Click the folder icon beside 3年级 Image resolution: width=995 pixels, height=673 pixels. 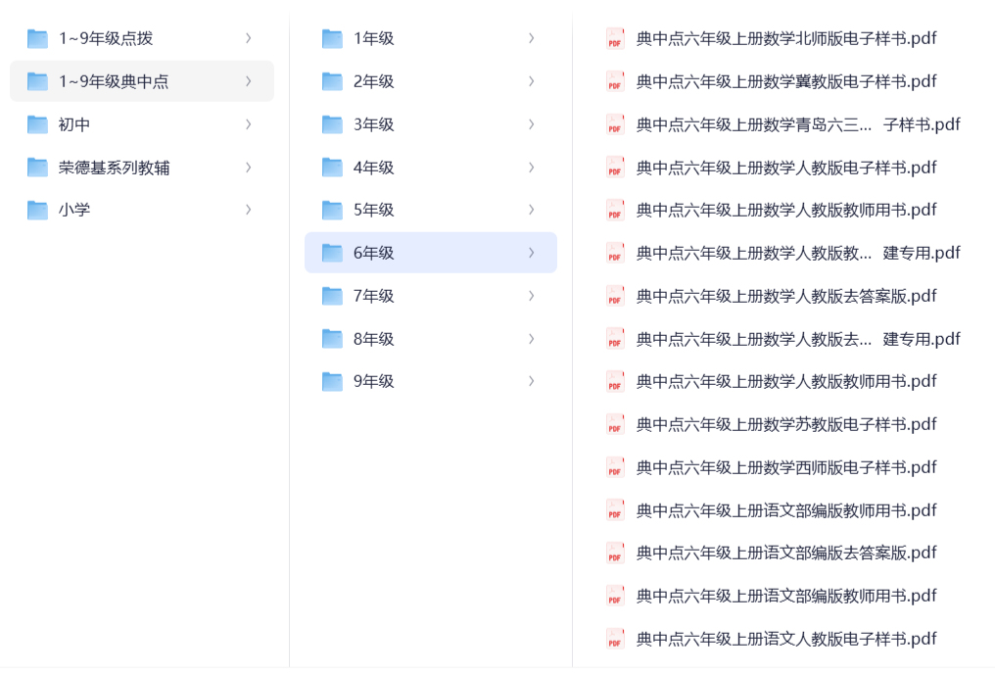(x=332, y=124)
